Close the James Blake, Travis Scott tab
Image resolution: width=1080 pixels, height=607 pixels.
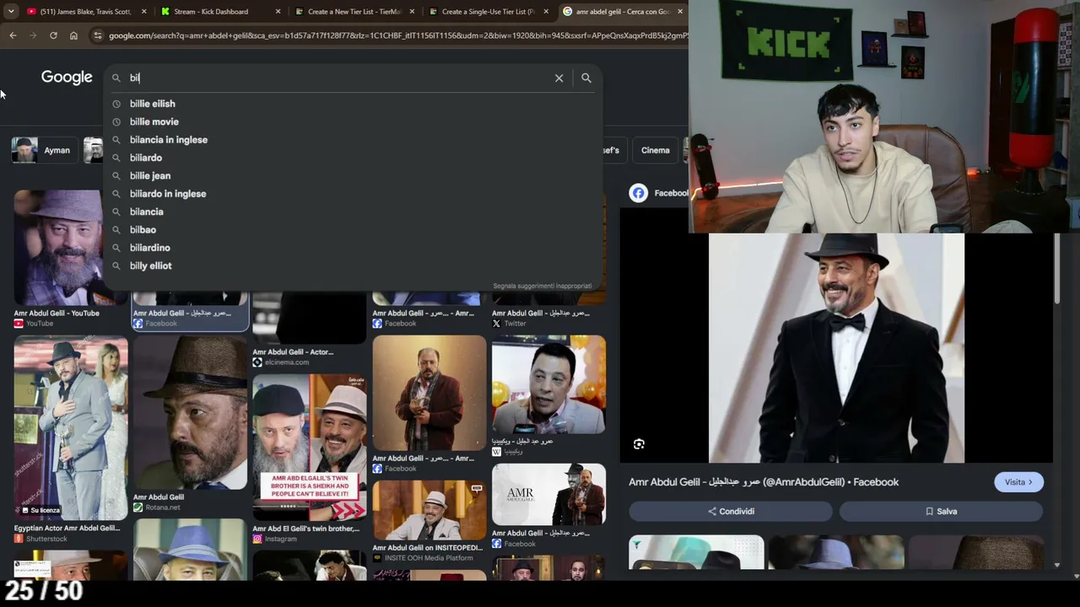click(144, 12)
